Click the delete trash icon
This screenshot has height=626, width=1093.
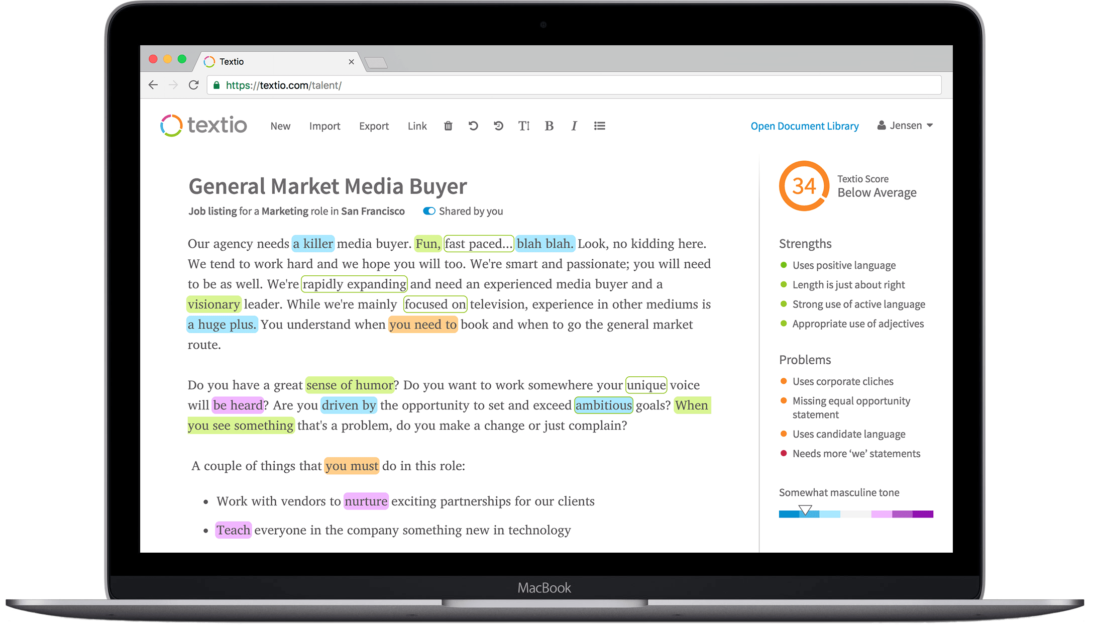click(448, 125)
